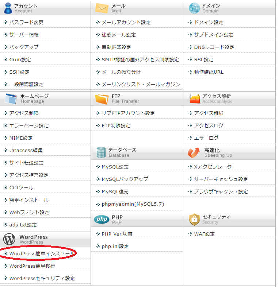Open SSH設定 link
Viewport: 279px width, 287px height.
[19, 72]
